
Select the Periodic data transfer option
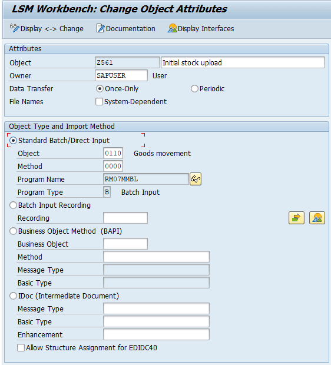click(x=194, y=89)
